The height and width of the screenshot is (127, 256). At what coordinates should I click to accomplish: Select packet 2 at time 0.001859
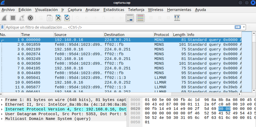pyautogui.click(x=121, y=44)
